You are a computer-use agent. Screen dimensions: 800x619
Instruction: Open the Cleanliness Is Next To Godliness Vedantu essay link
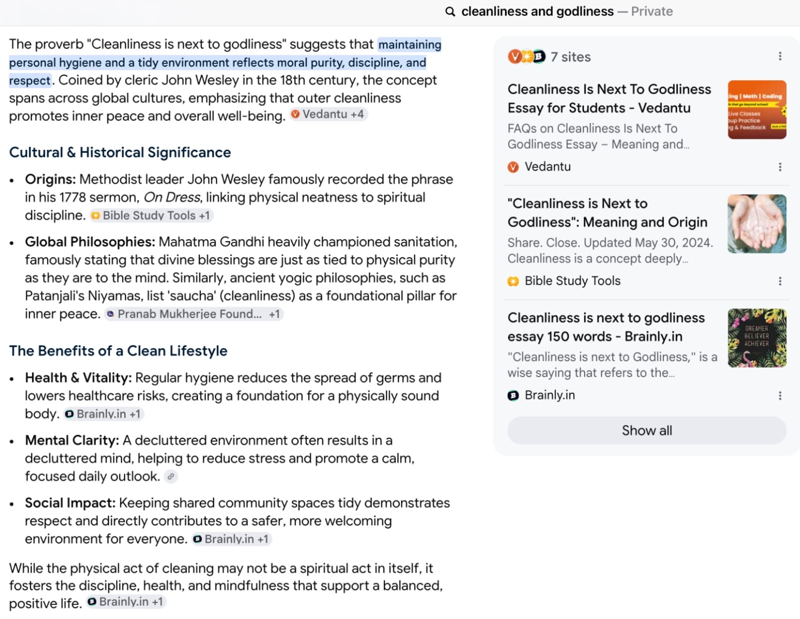(609, 98)
